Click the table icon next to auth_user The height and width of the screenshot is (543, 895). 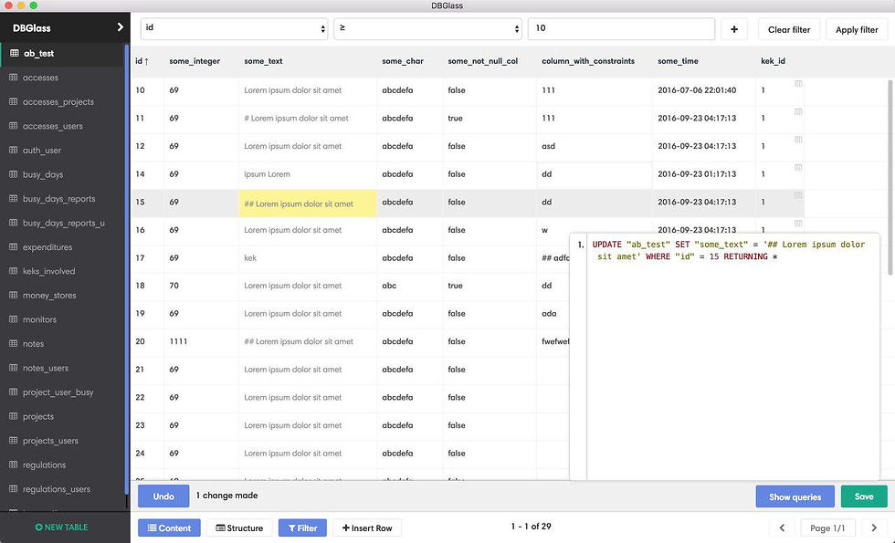(13, 150)
